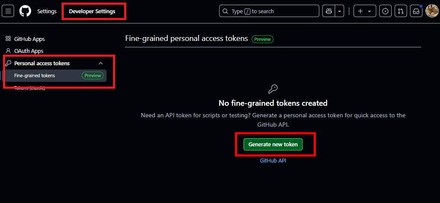
Task: Click the Generate new token button
Action: [273, 145]
